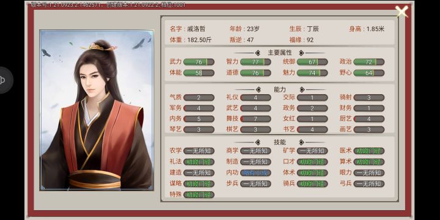The image size is (440, 220).
Task: Click the 农学 skill level badge
Action: point(199,151)
